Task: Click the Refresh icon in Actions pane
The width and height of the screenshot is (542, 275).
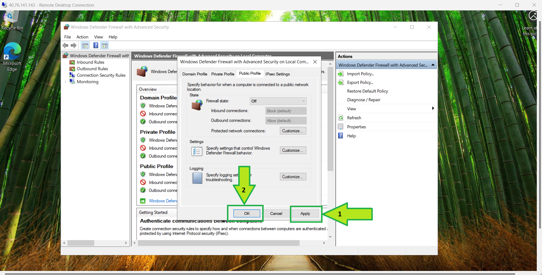Action: click(341, 118)
